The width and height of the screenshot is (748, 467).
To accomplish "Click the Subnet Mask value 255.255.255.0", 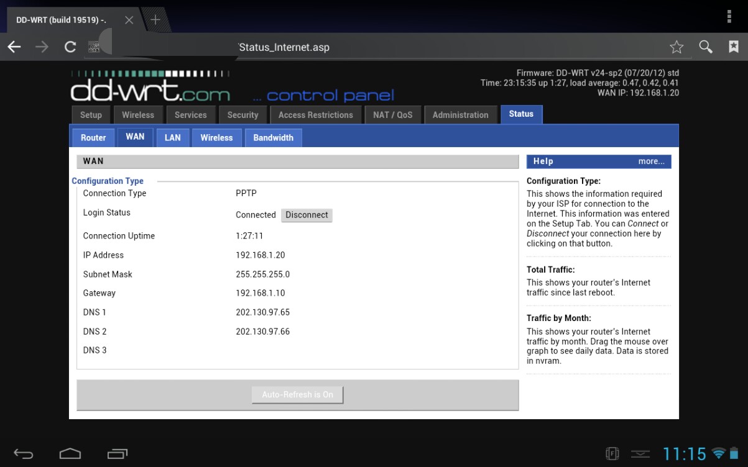I will point(263,274).
